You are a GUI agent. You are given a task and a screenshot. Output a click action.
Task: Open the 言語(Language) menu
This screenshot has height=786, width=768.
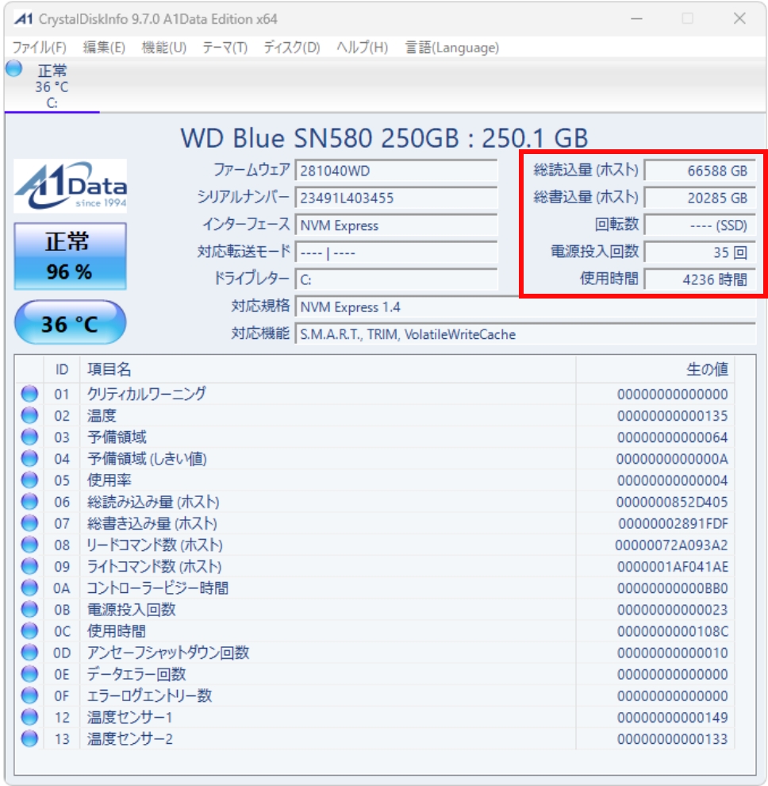pos(452,48)
